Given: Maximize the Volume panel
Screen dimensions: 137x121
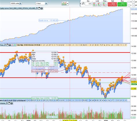Looking at the screenshot, I should (9, 103).
